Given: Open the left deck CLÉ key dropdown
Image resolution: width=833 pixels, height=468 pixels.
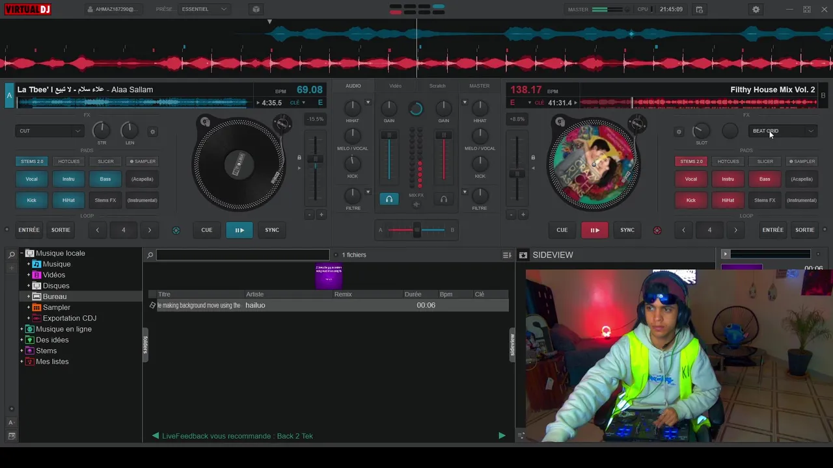Looking at the screenshot, I should pos(297,103).
